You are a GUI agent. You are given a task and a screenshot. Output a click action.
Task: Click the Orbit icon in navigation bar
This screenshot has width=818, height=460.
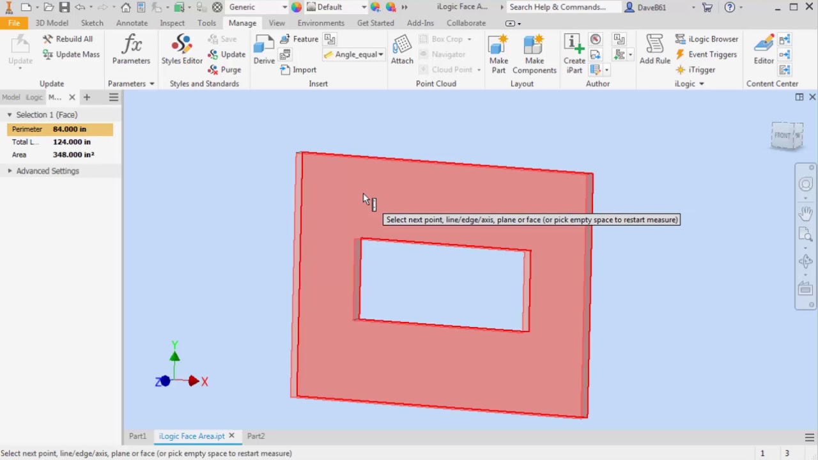coord(805,261)
